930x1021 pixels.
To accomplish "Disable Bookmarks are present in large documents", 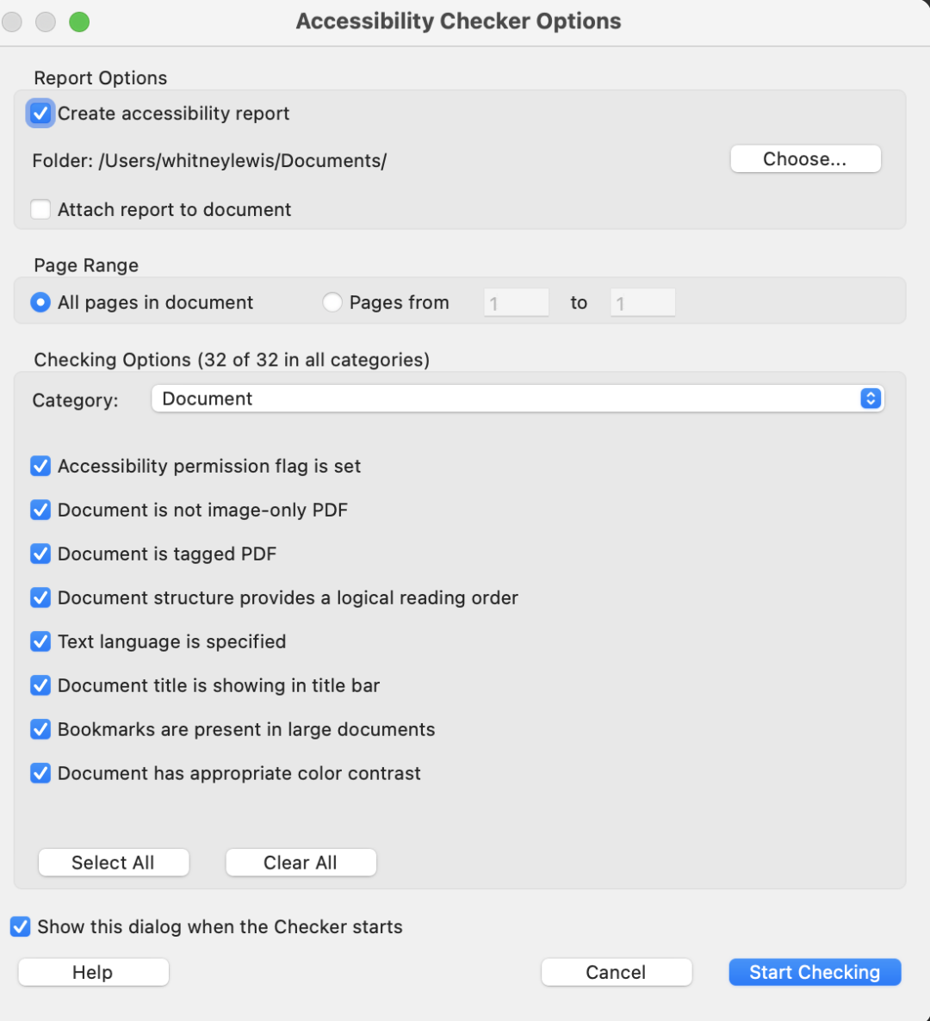I will pyautogui.click(x=40, y=729).
